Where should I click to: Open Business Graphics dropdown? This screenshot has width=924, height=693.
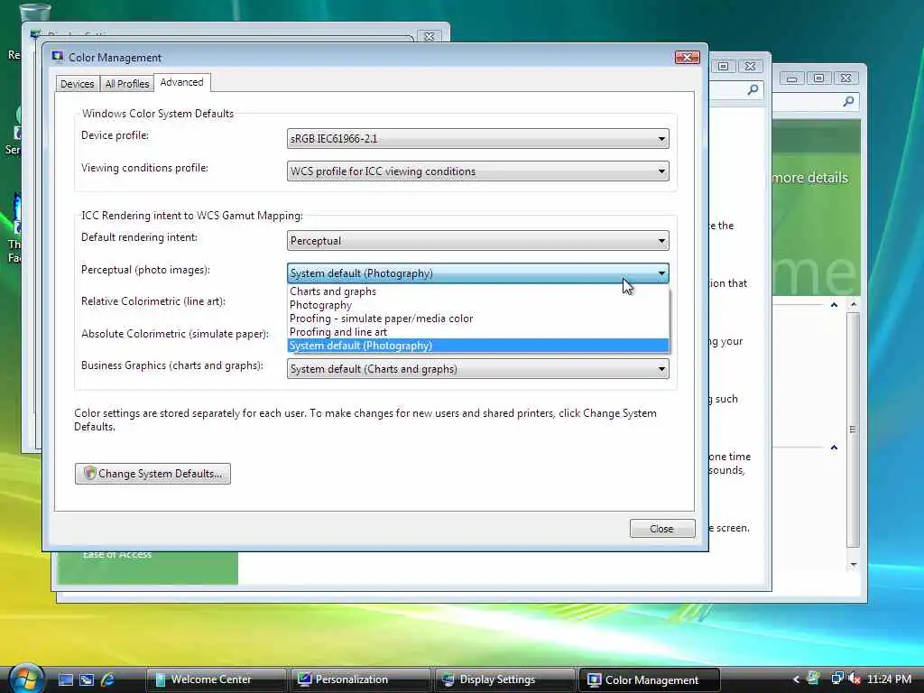tap(478, 369)
